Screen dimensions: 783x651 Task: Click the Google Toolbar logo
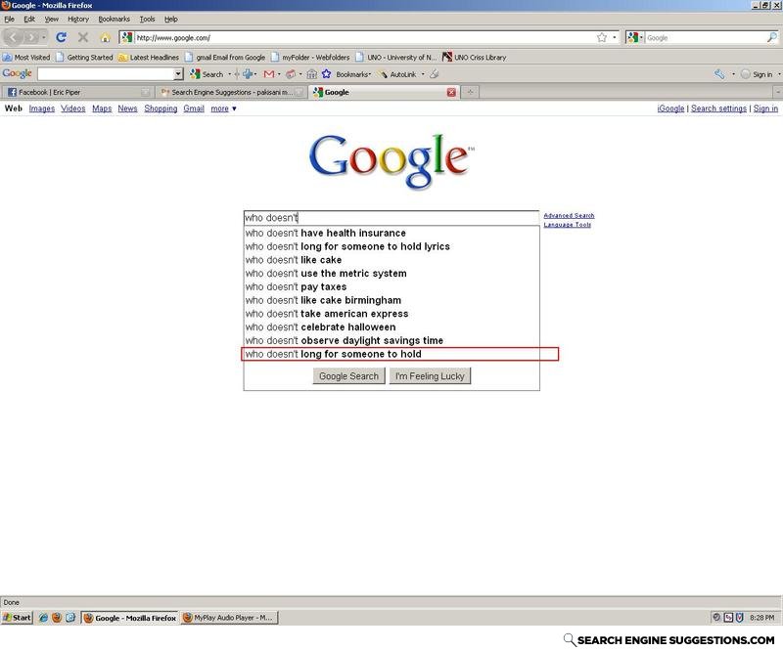[17, 74]
